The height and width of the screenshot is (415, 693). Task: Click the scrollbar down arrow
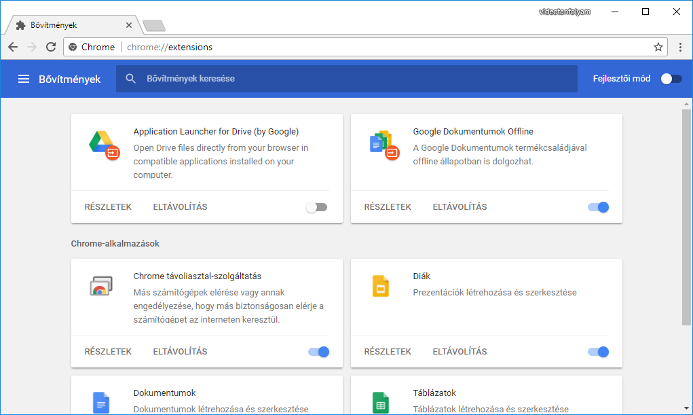(686, 408)
